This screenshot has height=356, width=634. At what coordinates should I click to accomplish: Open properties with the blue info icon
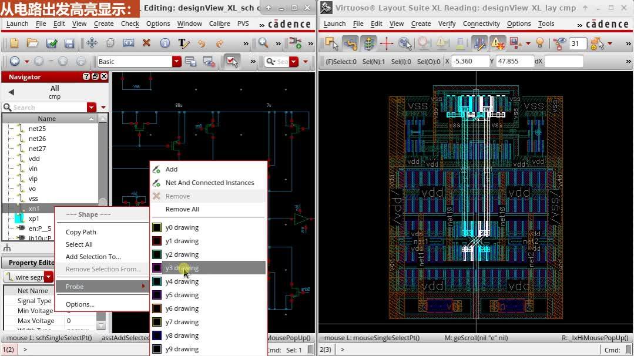(165, 43)
